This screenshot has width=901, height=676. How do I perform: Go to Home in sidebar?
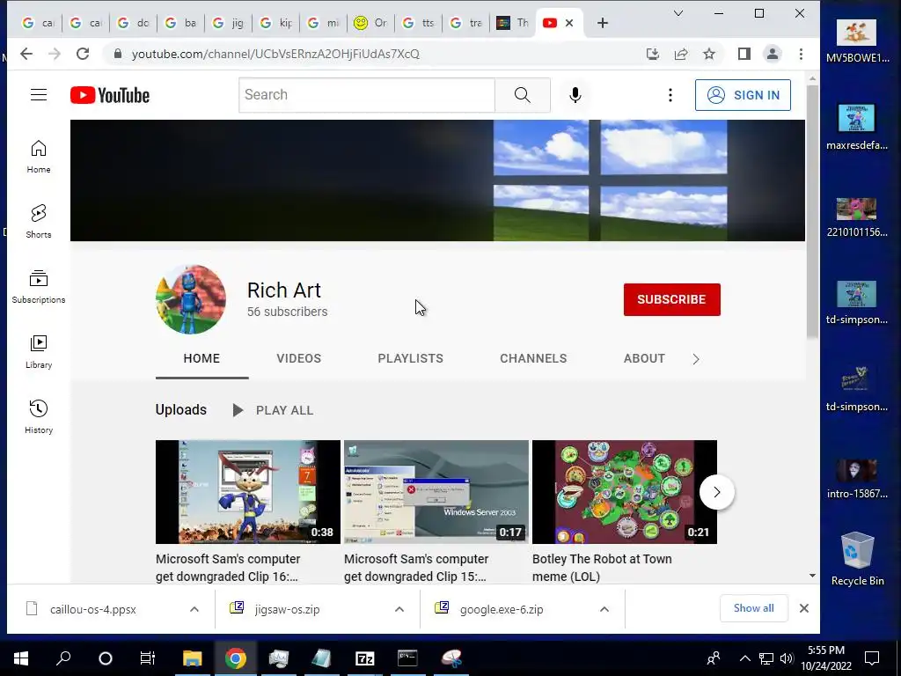click(39, 157)
